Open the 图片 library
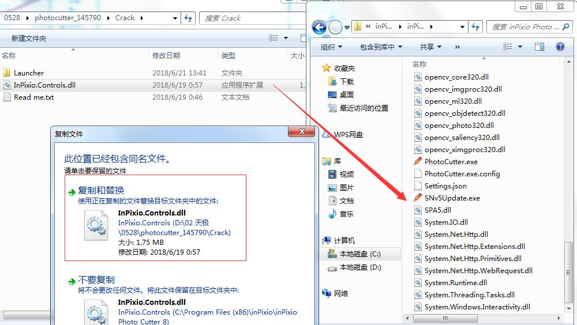This screenshot has width=577, height=325. point(346,187)
